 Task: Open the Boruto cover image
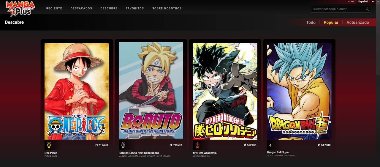point(151,90)
